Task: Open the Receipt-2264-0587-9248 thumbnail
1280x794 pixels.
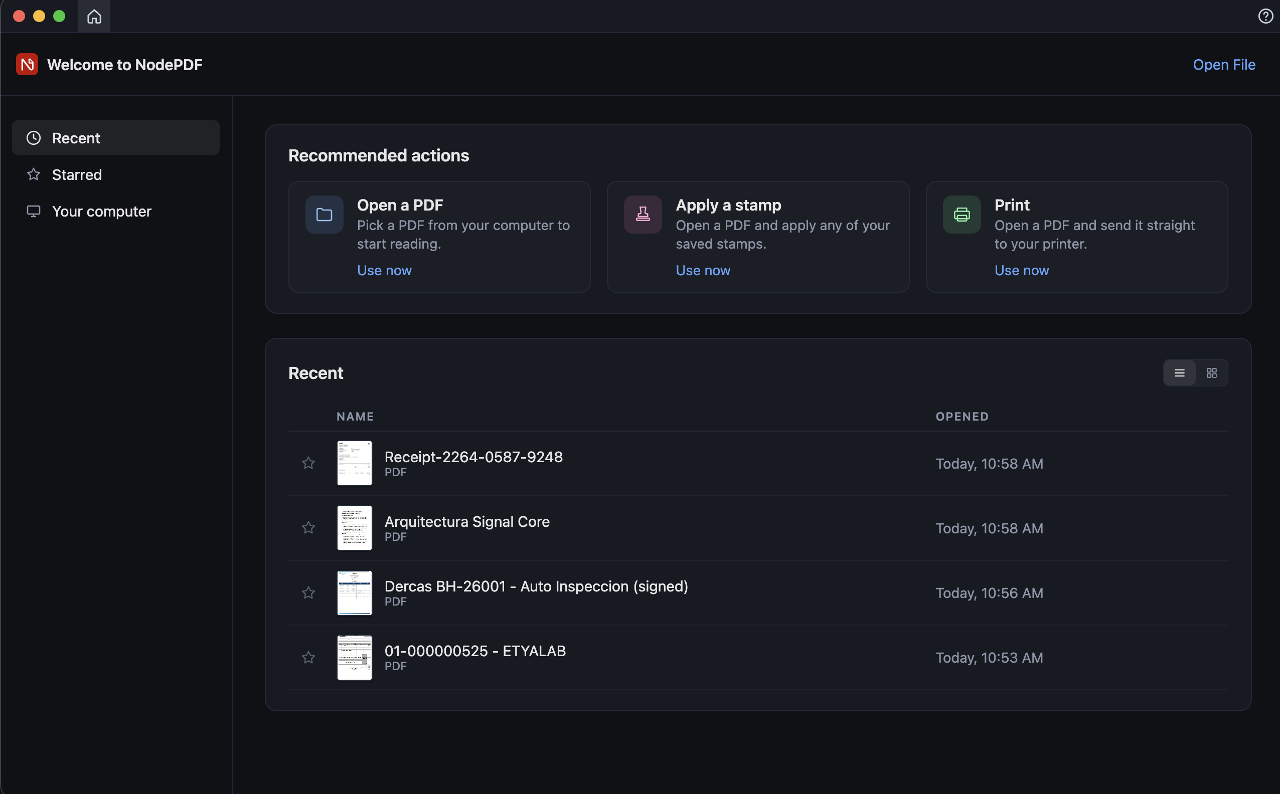Action: (355, 463)
